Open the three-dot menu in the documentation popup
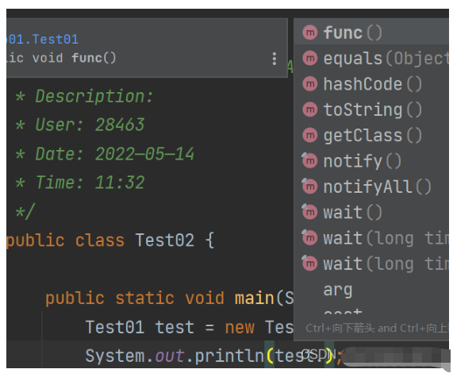 click(x=274, y=59)
